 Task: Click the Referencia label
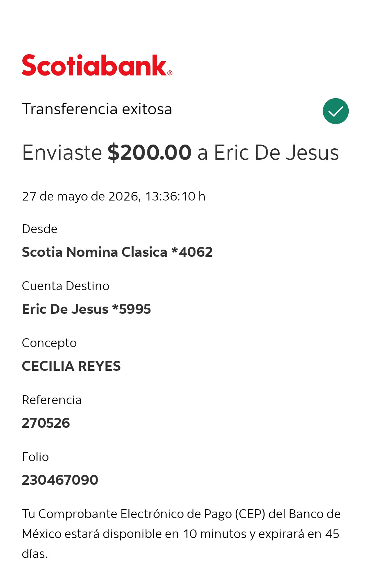tap(52, 400)
